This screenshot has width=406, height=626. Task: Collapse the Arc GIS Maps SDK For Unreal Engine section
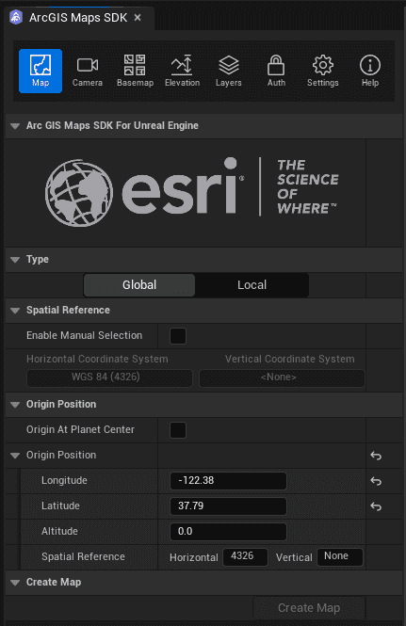point(15,126)
